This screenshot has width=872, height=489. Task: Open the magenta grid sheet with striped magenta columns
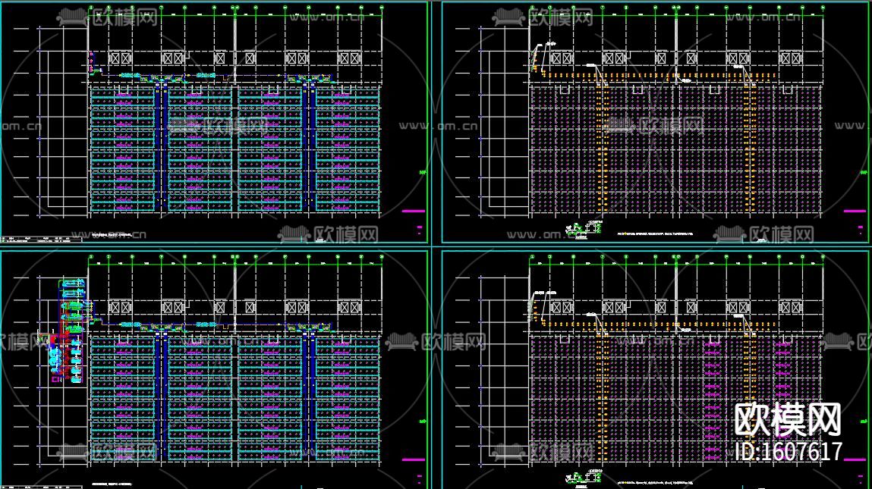coord(656,369)
